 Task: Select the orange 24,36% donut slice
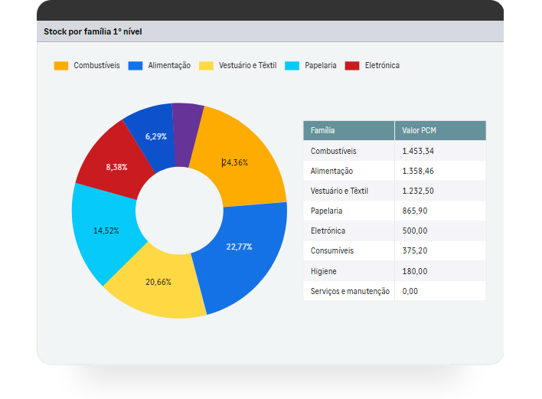click(x=245, y=162)
